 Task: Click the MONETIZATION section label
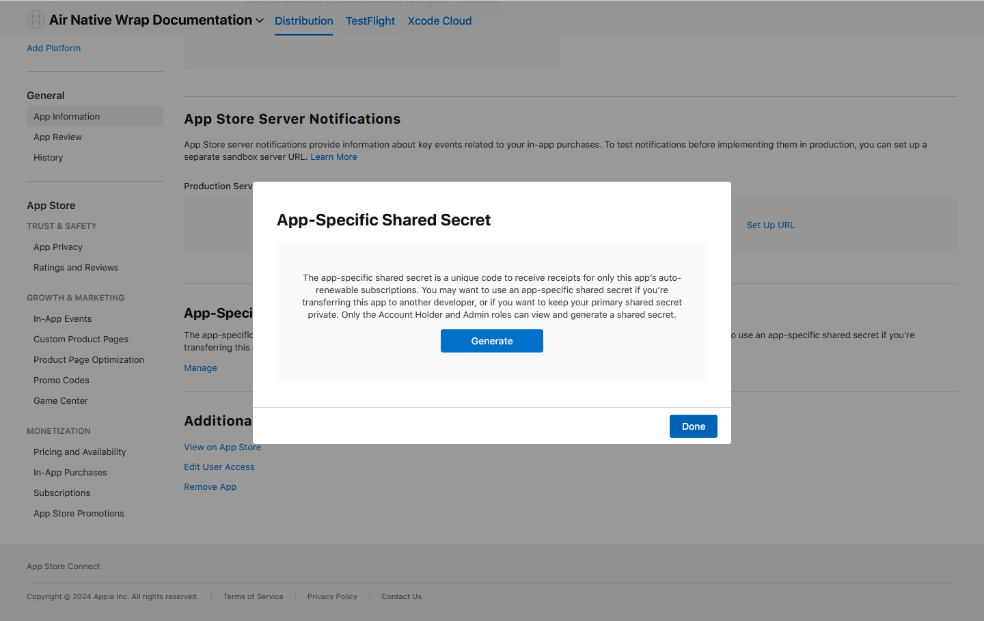pos(58,431)
